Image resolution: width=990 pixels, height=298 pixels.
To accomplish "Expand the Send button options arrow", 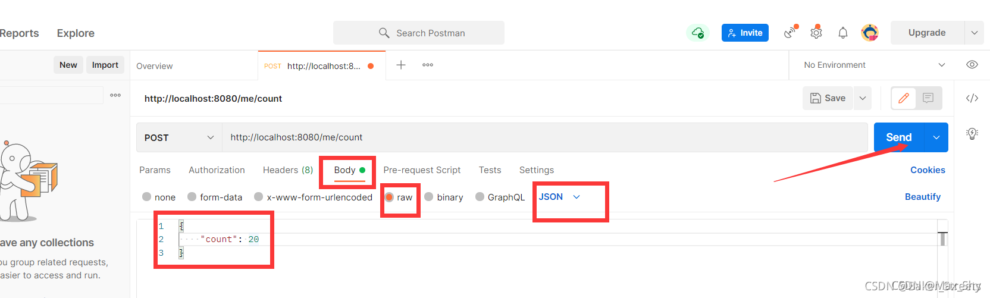I will (x=936, y=137).
